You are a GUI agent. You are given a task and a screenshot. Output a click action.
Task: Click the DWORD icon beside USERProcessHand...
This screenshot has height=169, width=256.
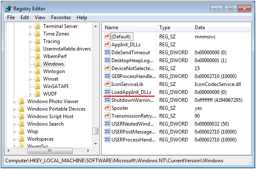tap(107, 139)
